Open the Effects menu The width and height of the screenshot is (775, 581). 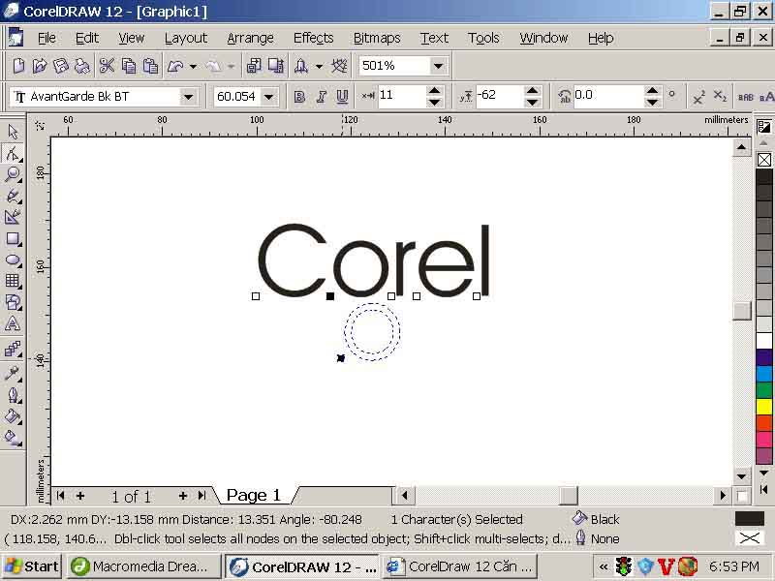(313, 38)
